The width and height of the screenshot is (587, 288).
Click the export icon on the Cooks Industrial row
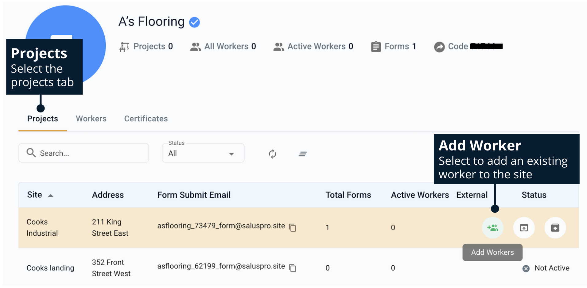click(524, 228)
